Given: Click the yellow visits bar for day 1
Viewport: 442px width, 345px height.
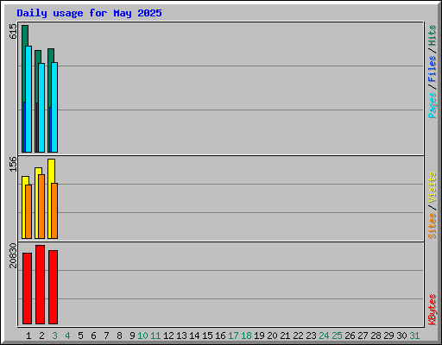Looking at the screenshot, I should click(x=24, y=207).
